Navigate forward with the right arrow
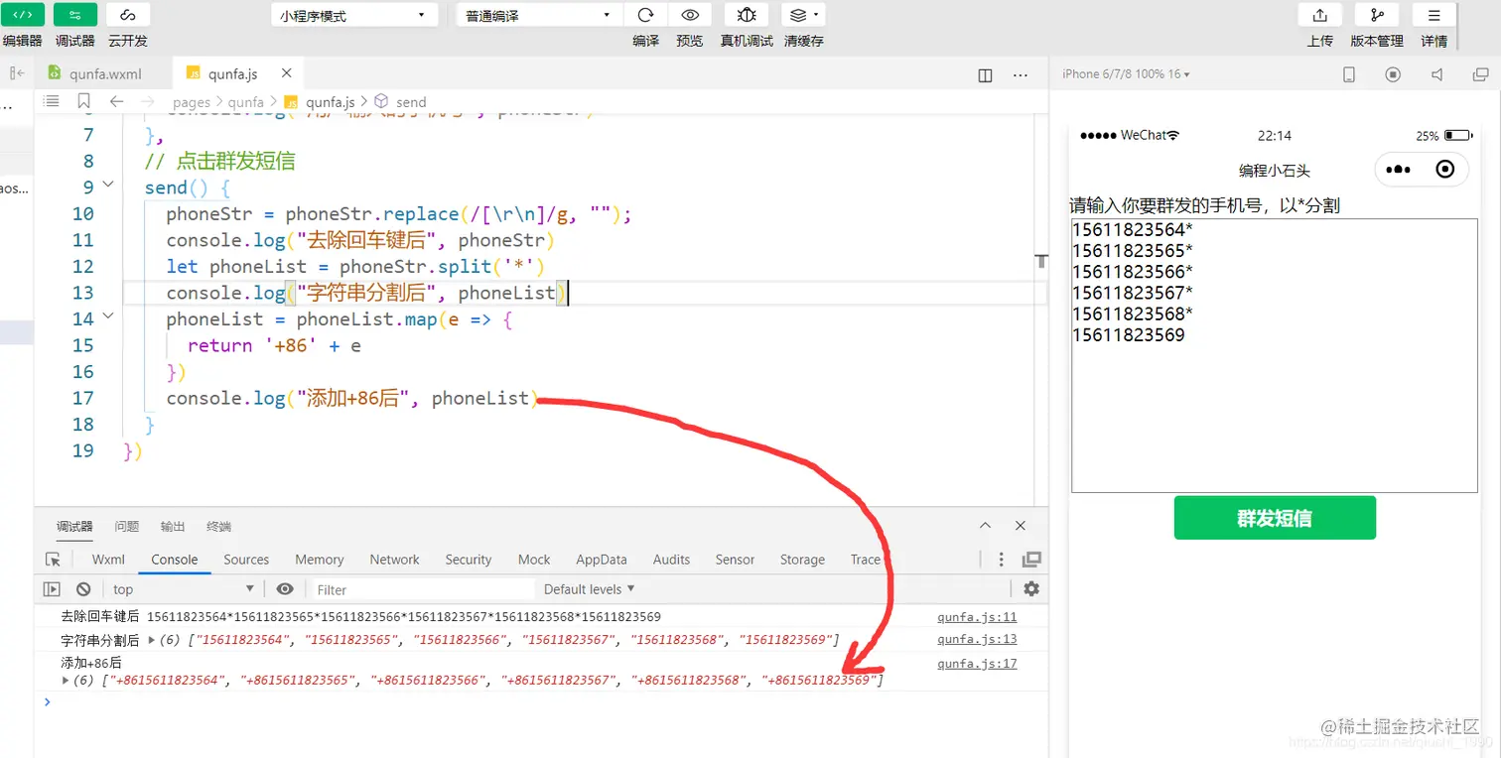1501x758 pixels. pos(148,101)
